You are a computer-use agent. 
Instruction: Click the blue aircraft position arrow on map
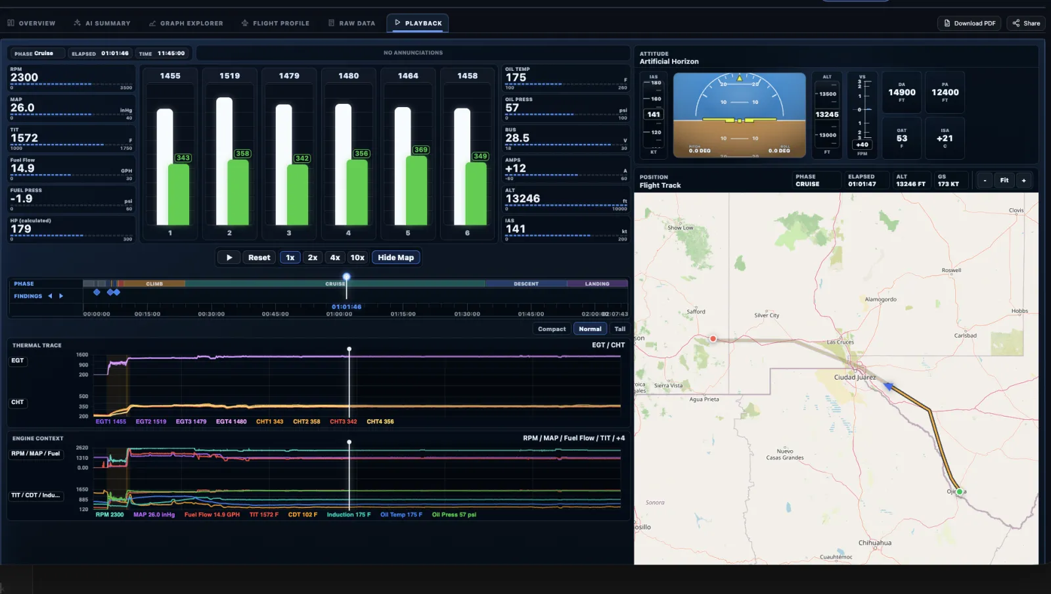pos(888,386)
